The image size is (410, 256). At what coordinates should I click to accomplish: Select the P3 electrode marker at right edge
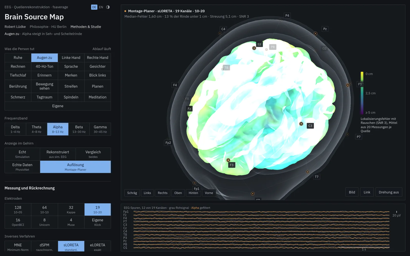click(348, 85)
